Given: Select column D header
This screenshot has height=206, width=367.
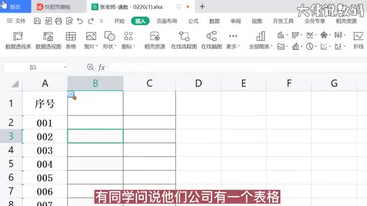Looking at the screenshot, I should (198, 83).
